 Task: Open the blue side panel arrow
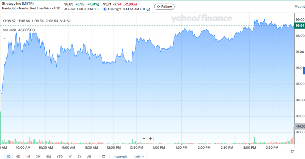(304, 71)
